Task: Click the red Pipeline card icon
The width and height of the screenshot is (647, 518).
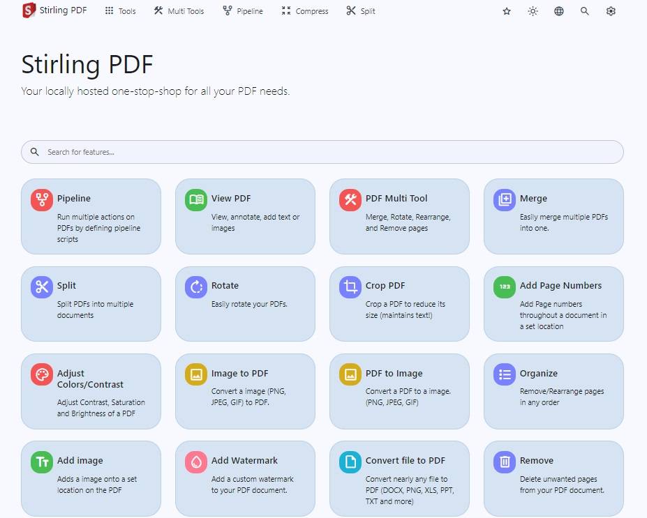Action: [42, 200]
